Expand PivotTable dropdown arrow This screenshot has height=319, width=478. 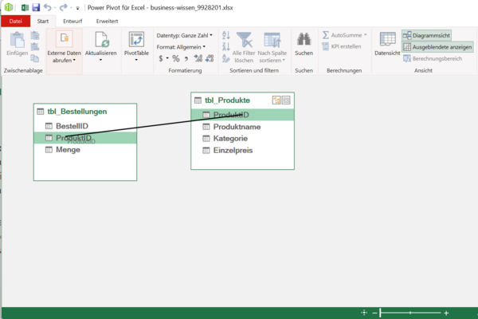pos(136,60)
